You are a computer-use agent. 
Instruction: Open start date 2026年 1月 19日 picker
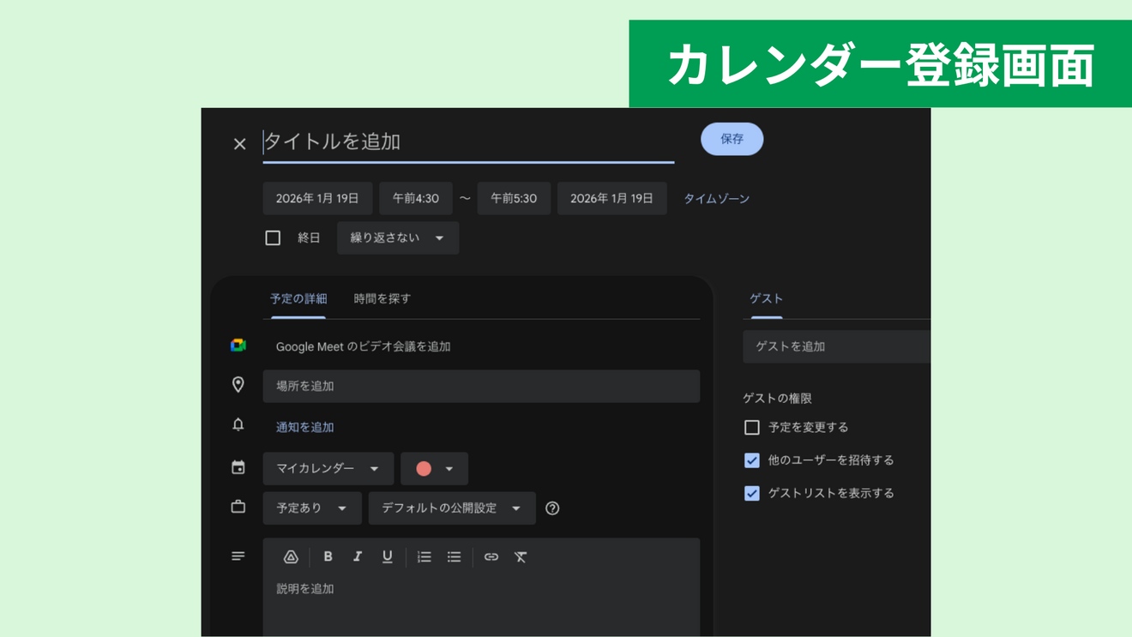(x=317, y=198)
